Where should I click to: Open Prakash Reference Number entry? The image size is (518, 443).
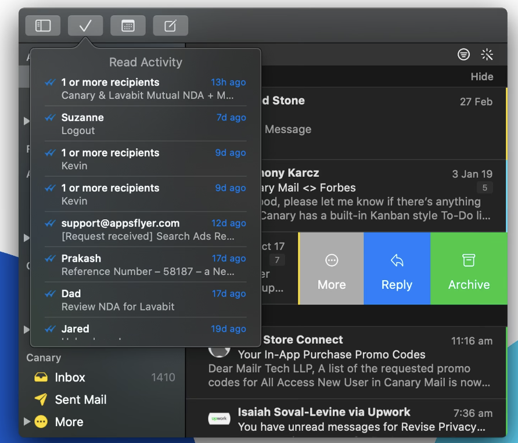(145, 265)
